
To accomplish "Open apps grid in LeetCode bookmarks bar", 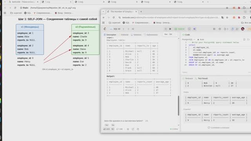I will 104,23.
